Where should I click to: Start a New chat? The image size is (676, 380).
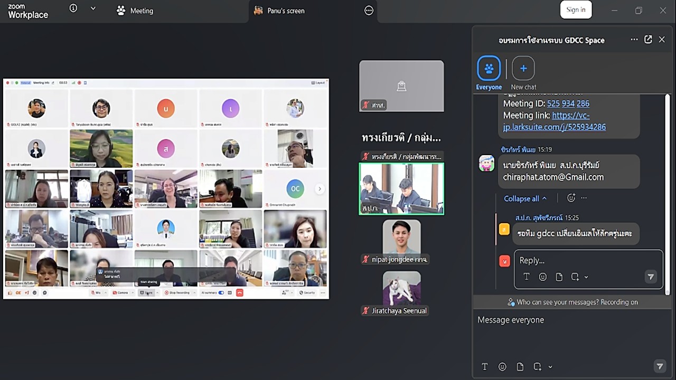coord(523,73)
